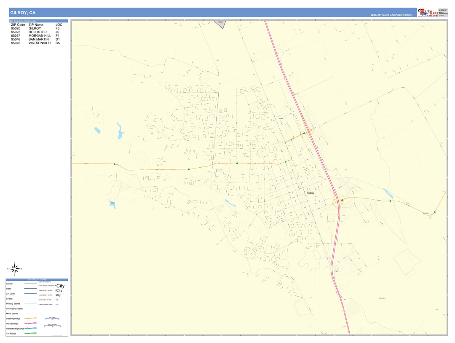Select the GILROY, CA map title
This screenshot has width=455, height=343.
pyautogui.click(x=23, y=13)
